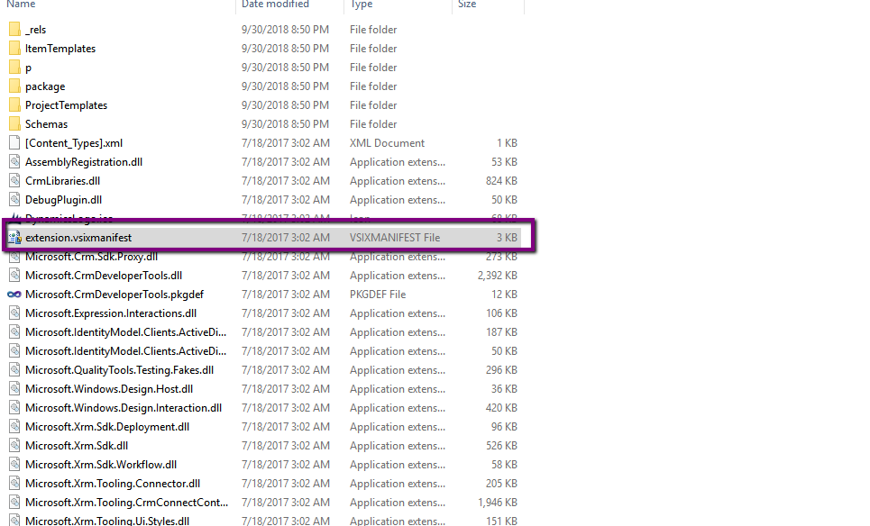Select the Microsoft.Xrm.Tooling.Connector.dll file name

[x=113, y=484]
